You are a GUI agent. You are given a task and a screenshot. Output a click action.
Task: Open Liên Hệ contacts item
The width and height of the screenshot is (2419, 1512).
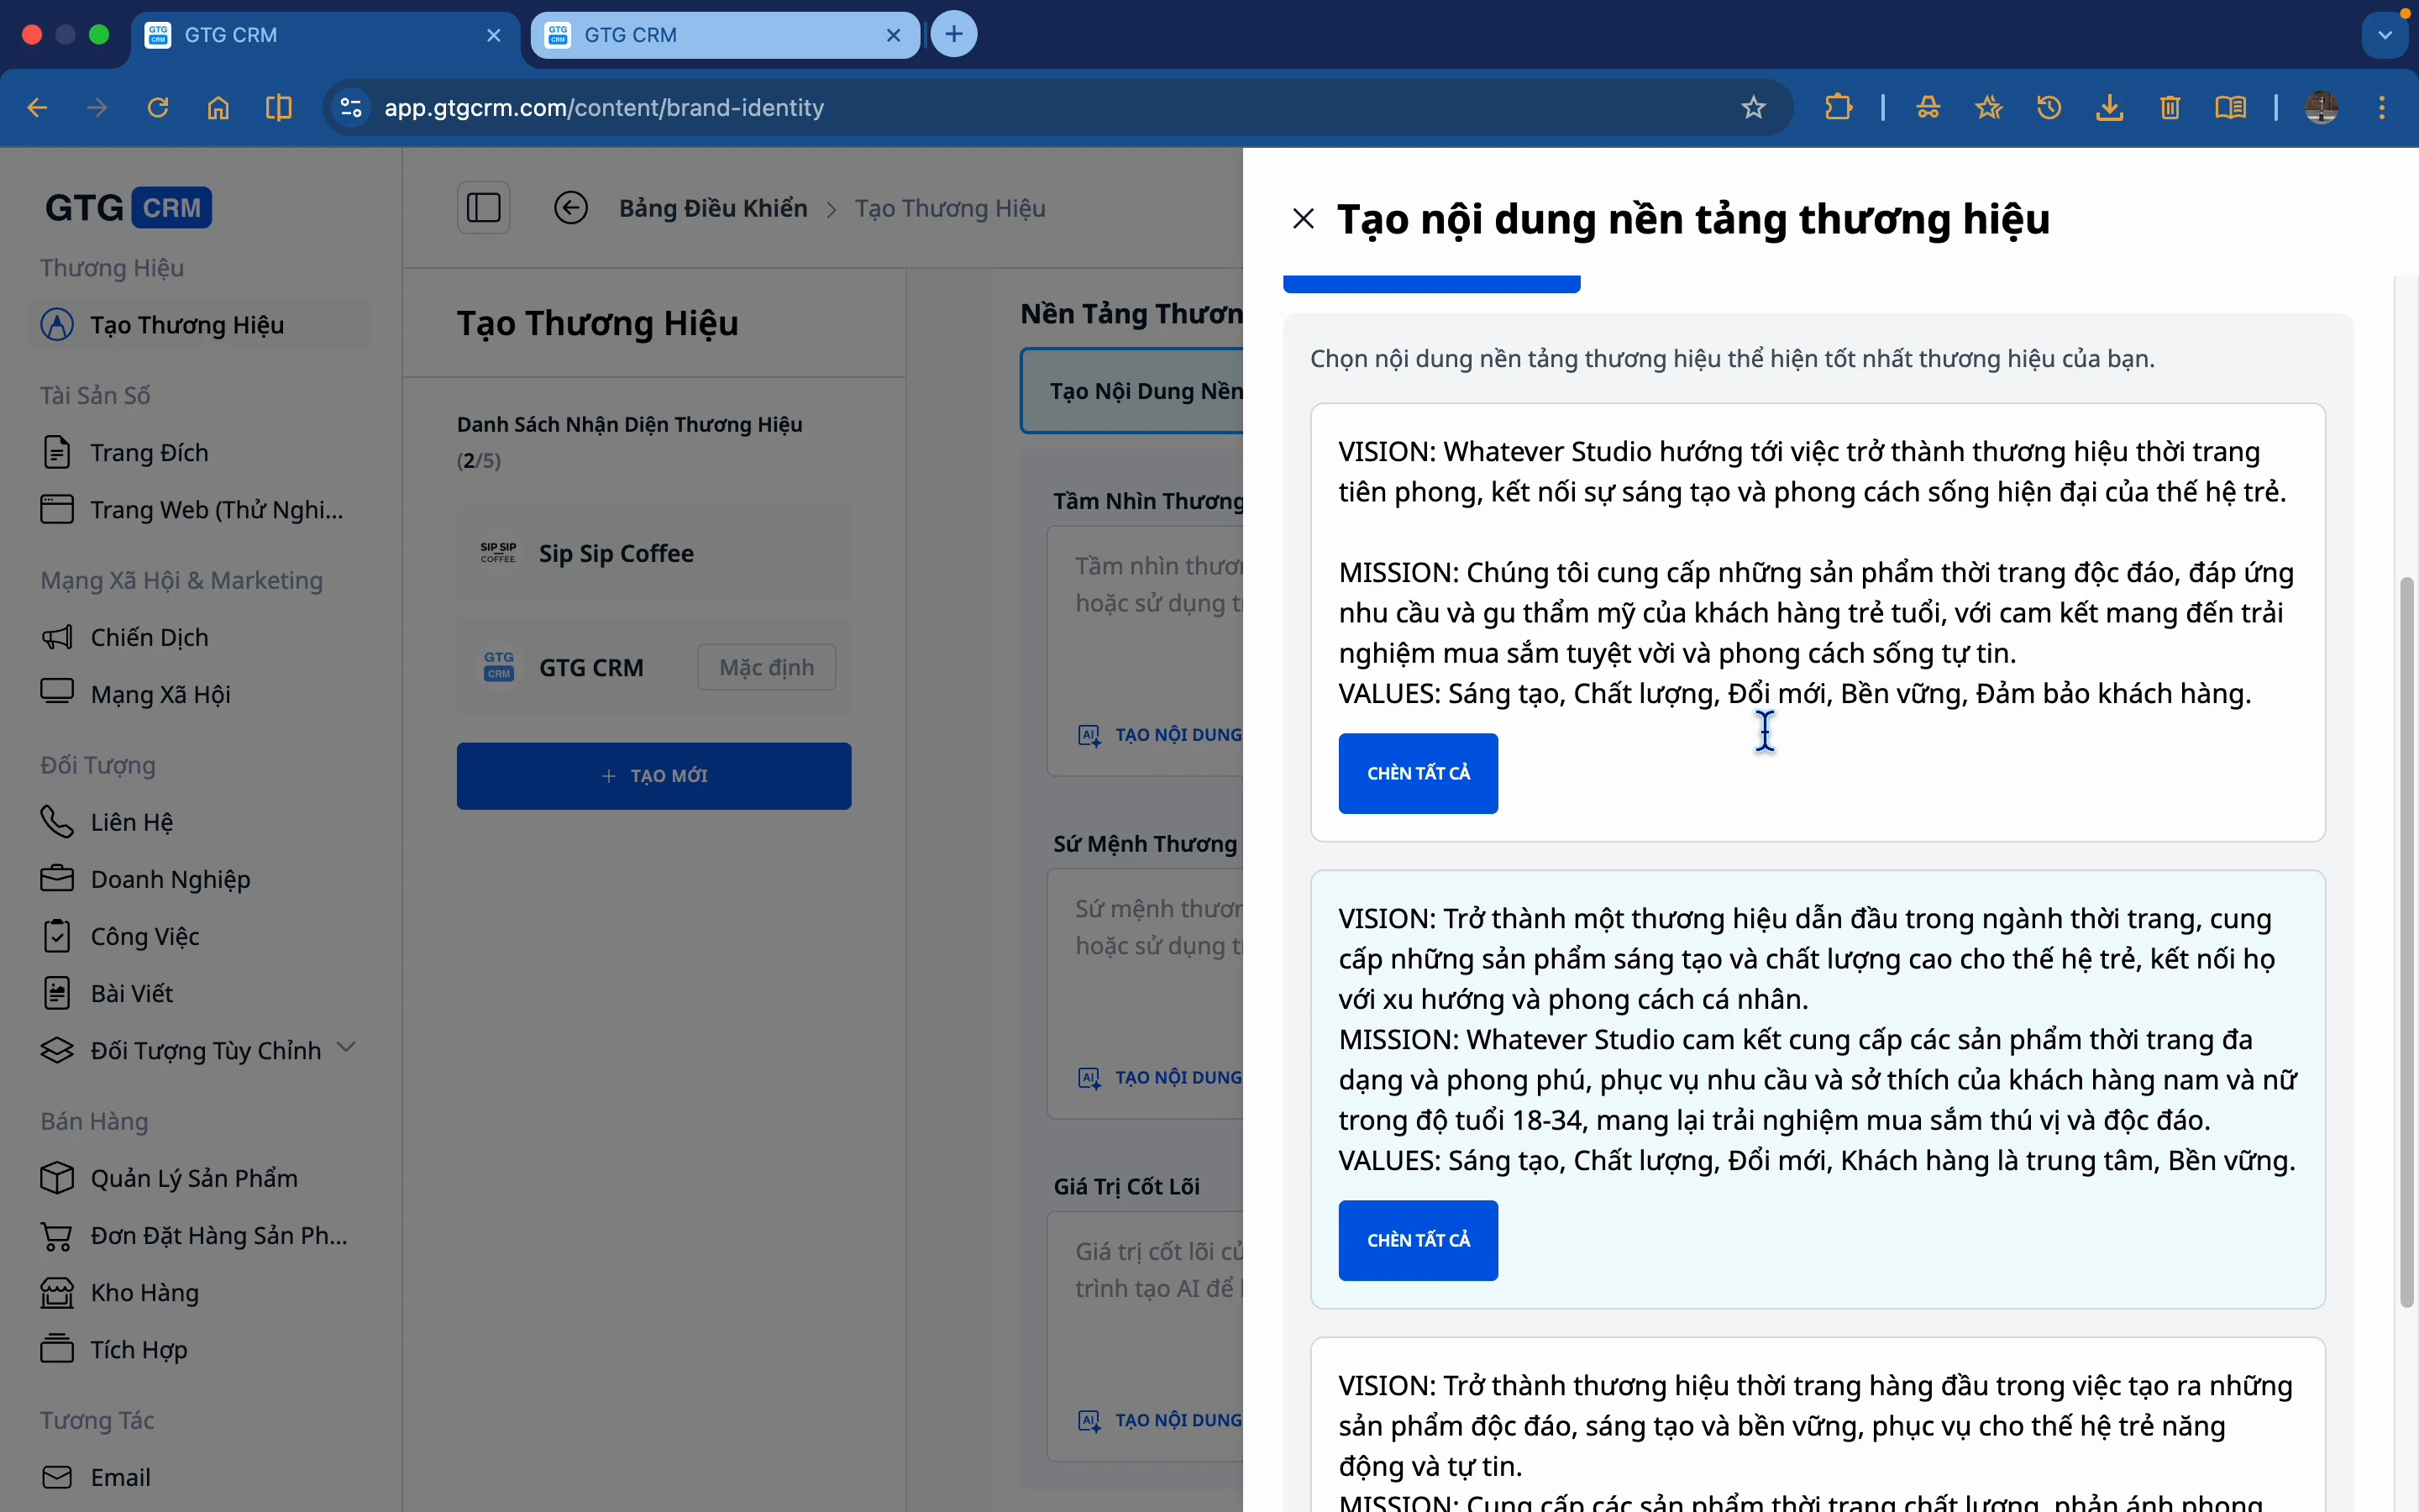(131, 822)
